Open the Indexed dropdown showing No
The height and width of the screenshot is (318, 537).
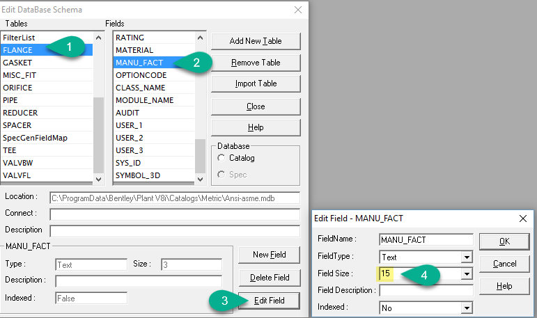pos(467,308)
